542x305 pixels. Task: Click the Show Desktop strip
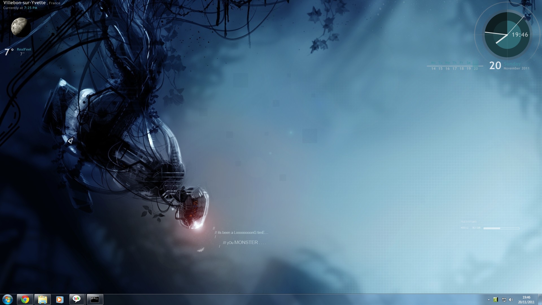point(540,299)
